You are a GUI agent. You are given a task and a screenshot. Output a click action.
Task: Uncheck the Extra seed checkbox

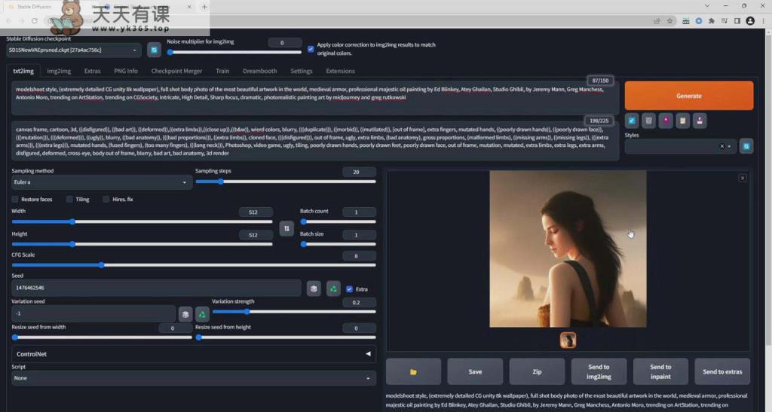[349, 289]
